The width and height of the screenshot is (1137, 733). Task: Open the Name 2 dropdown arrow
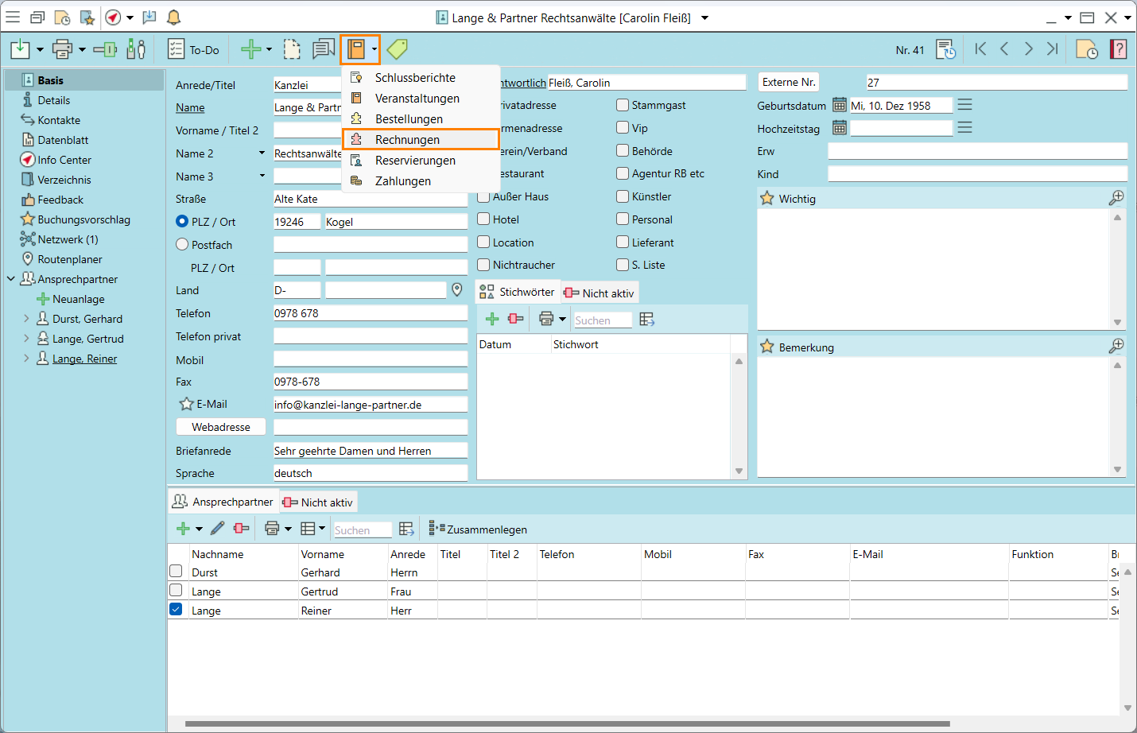(x=262, y=153)
